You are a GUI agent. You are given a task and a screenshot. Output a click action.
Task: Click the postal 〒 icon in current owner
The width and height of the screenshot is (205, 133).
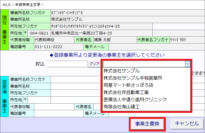pos(25,33)
